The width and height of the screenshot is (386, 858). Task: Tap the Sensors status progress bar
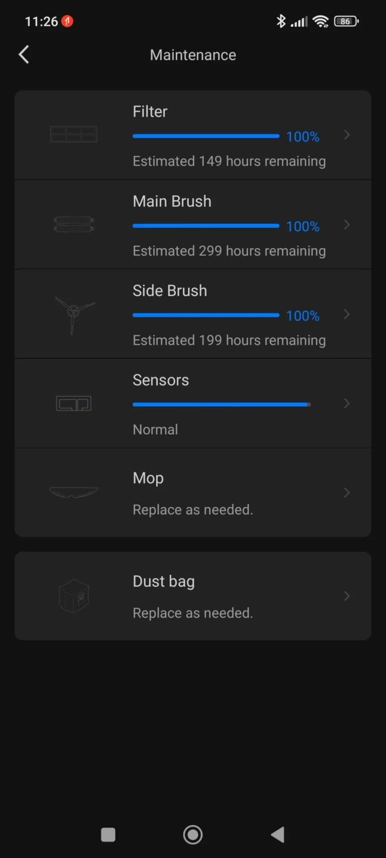coord(221,404)
